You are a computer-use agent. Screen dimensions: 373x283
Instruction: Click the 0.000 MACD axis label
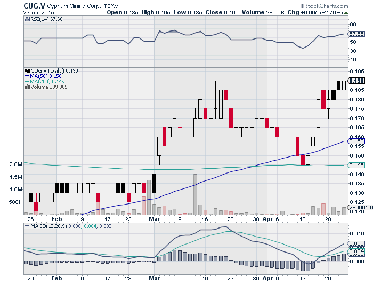[x=357, y=262]
